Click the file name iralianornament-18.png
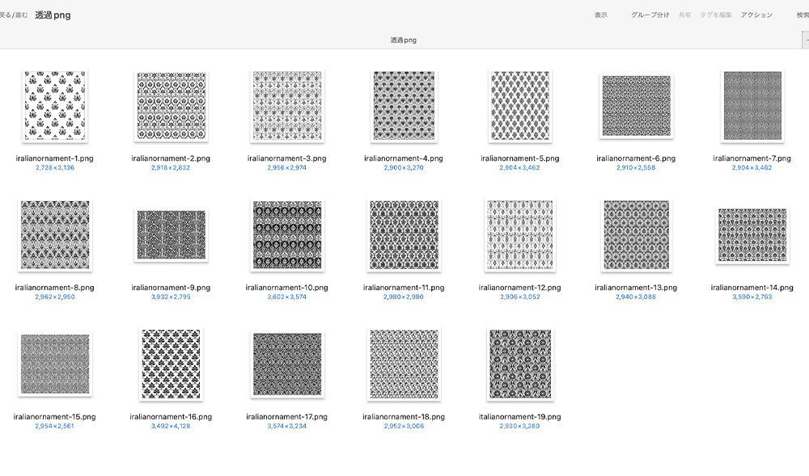This screenshot has height=476, width=809. click(x=404, y=417)
